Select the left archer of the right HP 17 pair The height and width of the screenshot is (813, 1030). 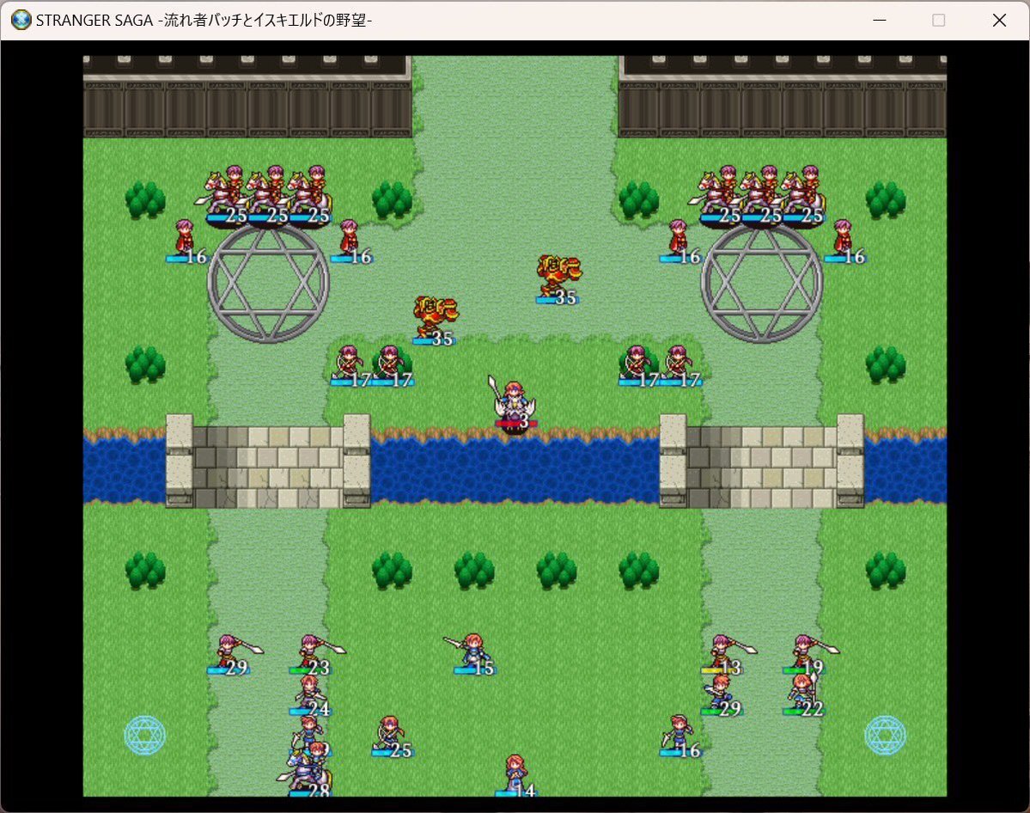(x=637, y=364)
